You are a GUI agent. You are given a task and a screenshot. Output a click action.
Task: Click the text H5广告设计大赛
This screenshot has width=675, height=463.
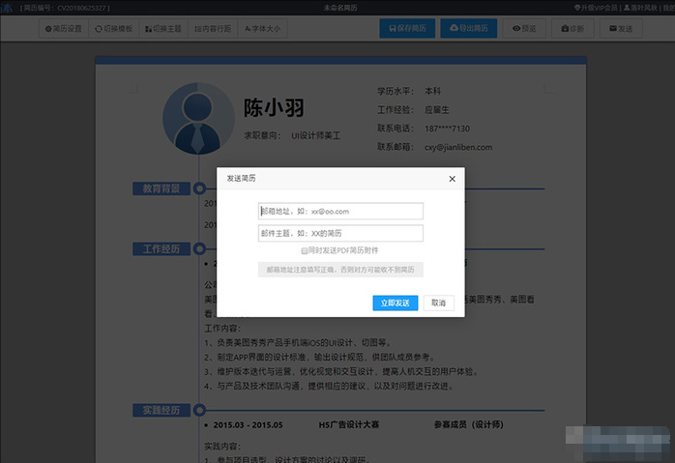[x=349, y=424]
